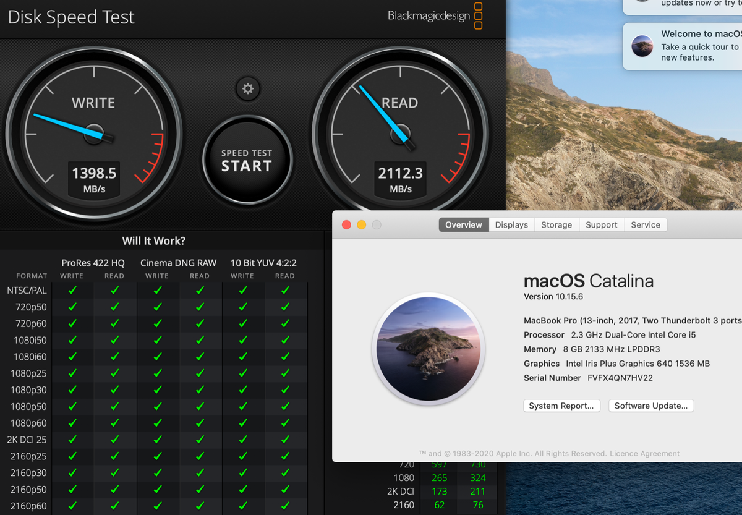Open the Storage tab

[556, 225]
